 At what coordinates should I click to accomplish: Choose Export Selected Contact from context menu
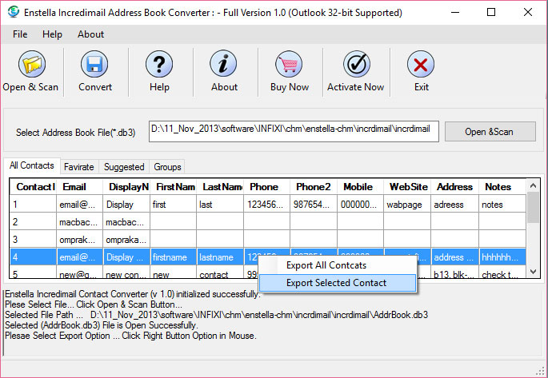click(336, 283)
